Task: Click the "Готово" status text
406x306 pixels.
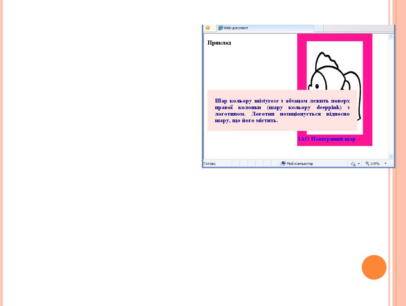Action: (210, 164)
